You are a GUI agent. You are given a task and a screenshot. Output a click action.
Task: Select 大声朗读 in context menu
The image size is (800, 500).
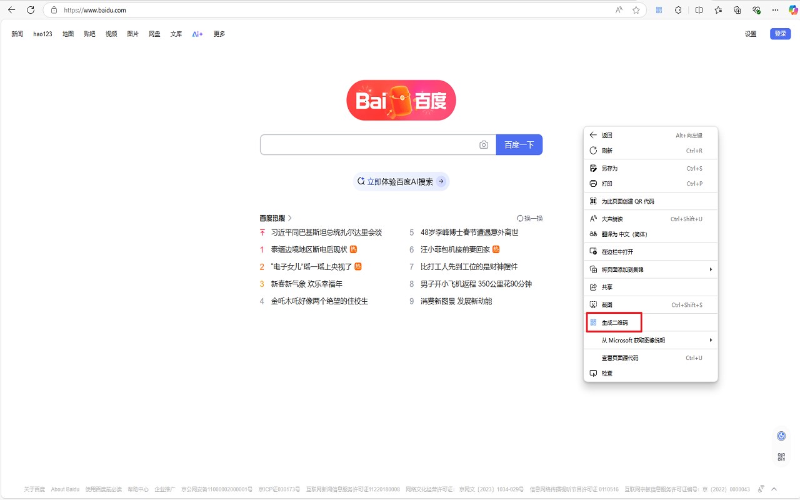pyautogui.click(x=651, y=219)
